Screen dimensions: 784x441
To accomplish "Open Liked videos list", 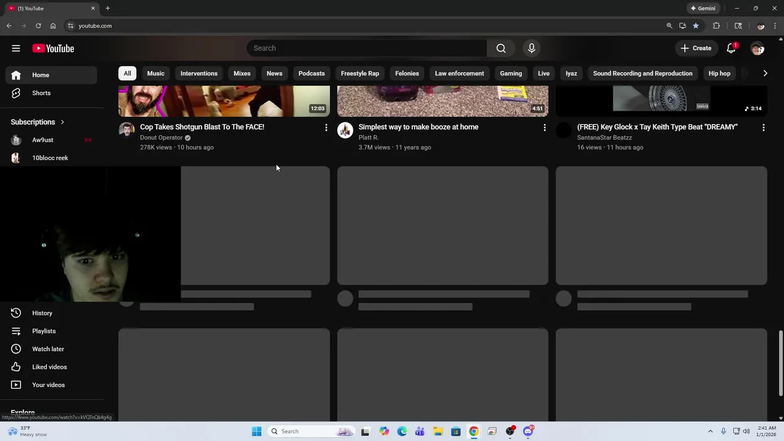I will pyautogui.click(x=51, y=367).
